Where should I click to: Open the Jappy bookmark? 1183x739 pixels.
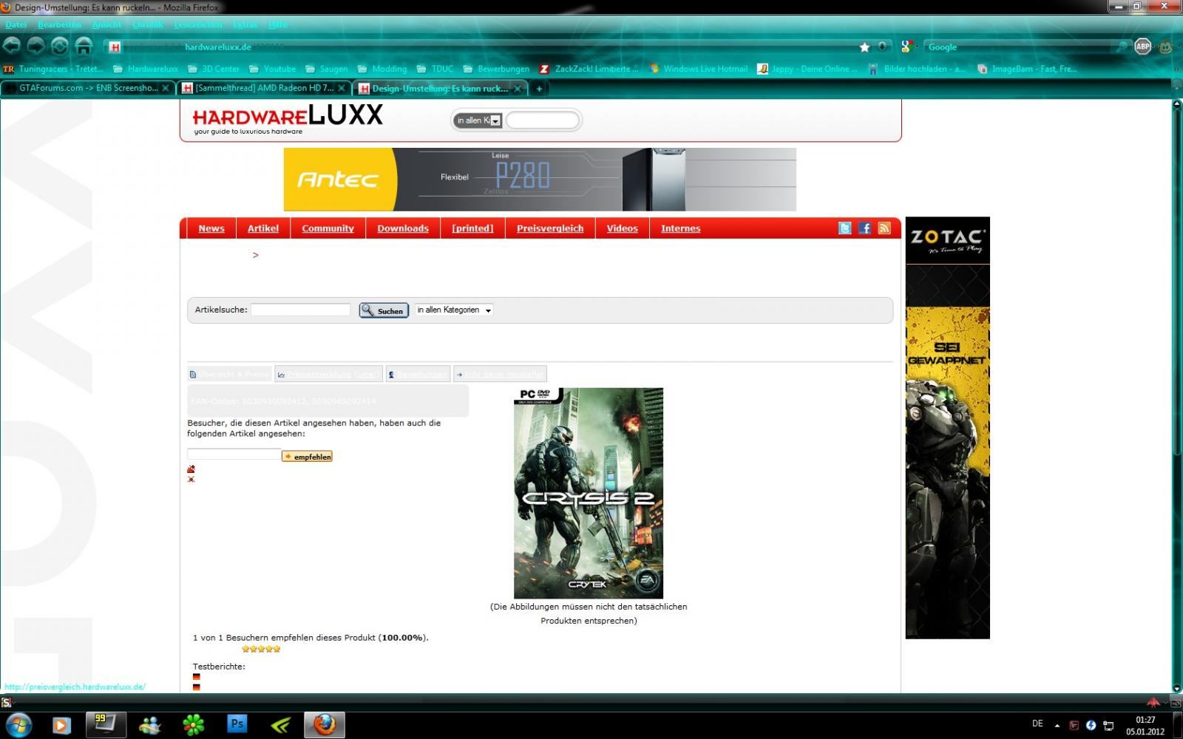[x=807, y=69]
